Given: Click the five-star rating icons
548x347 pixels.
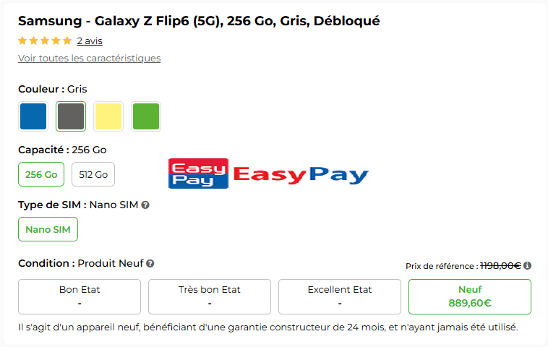Looking at the screenshot, I should click(45, 40).
